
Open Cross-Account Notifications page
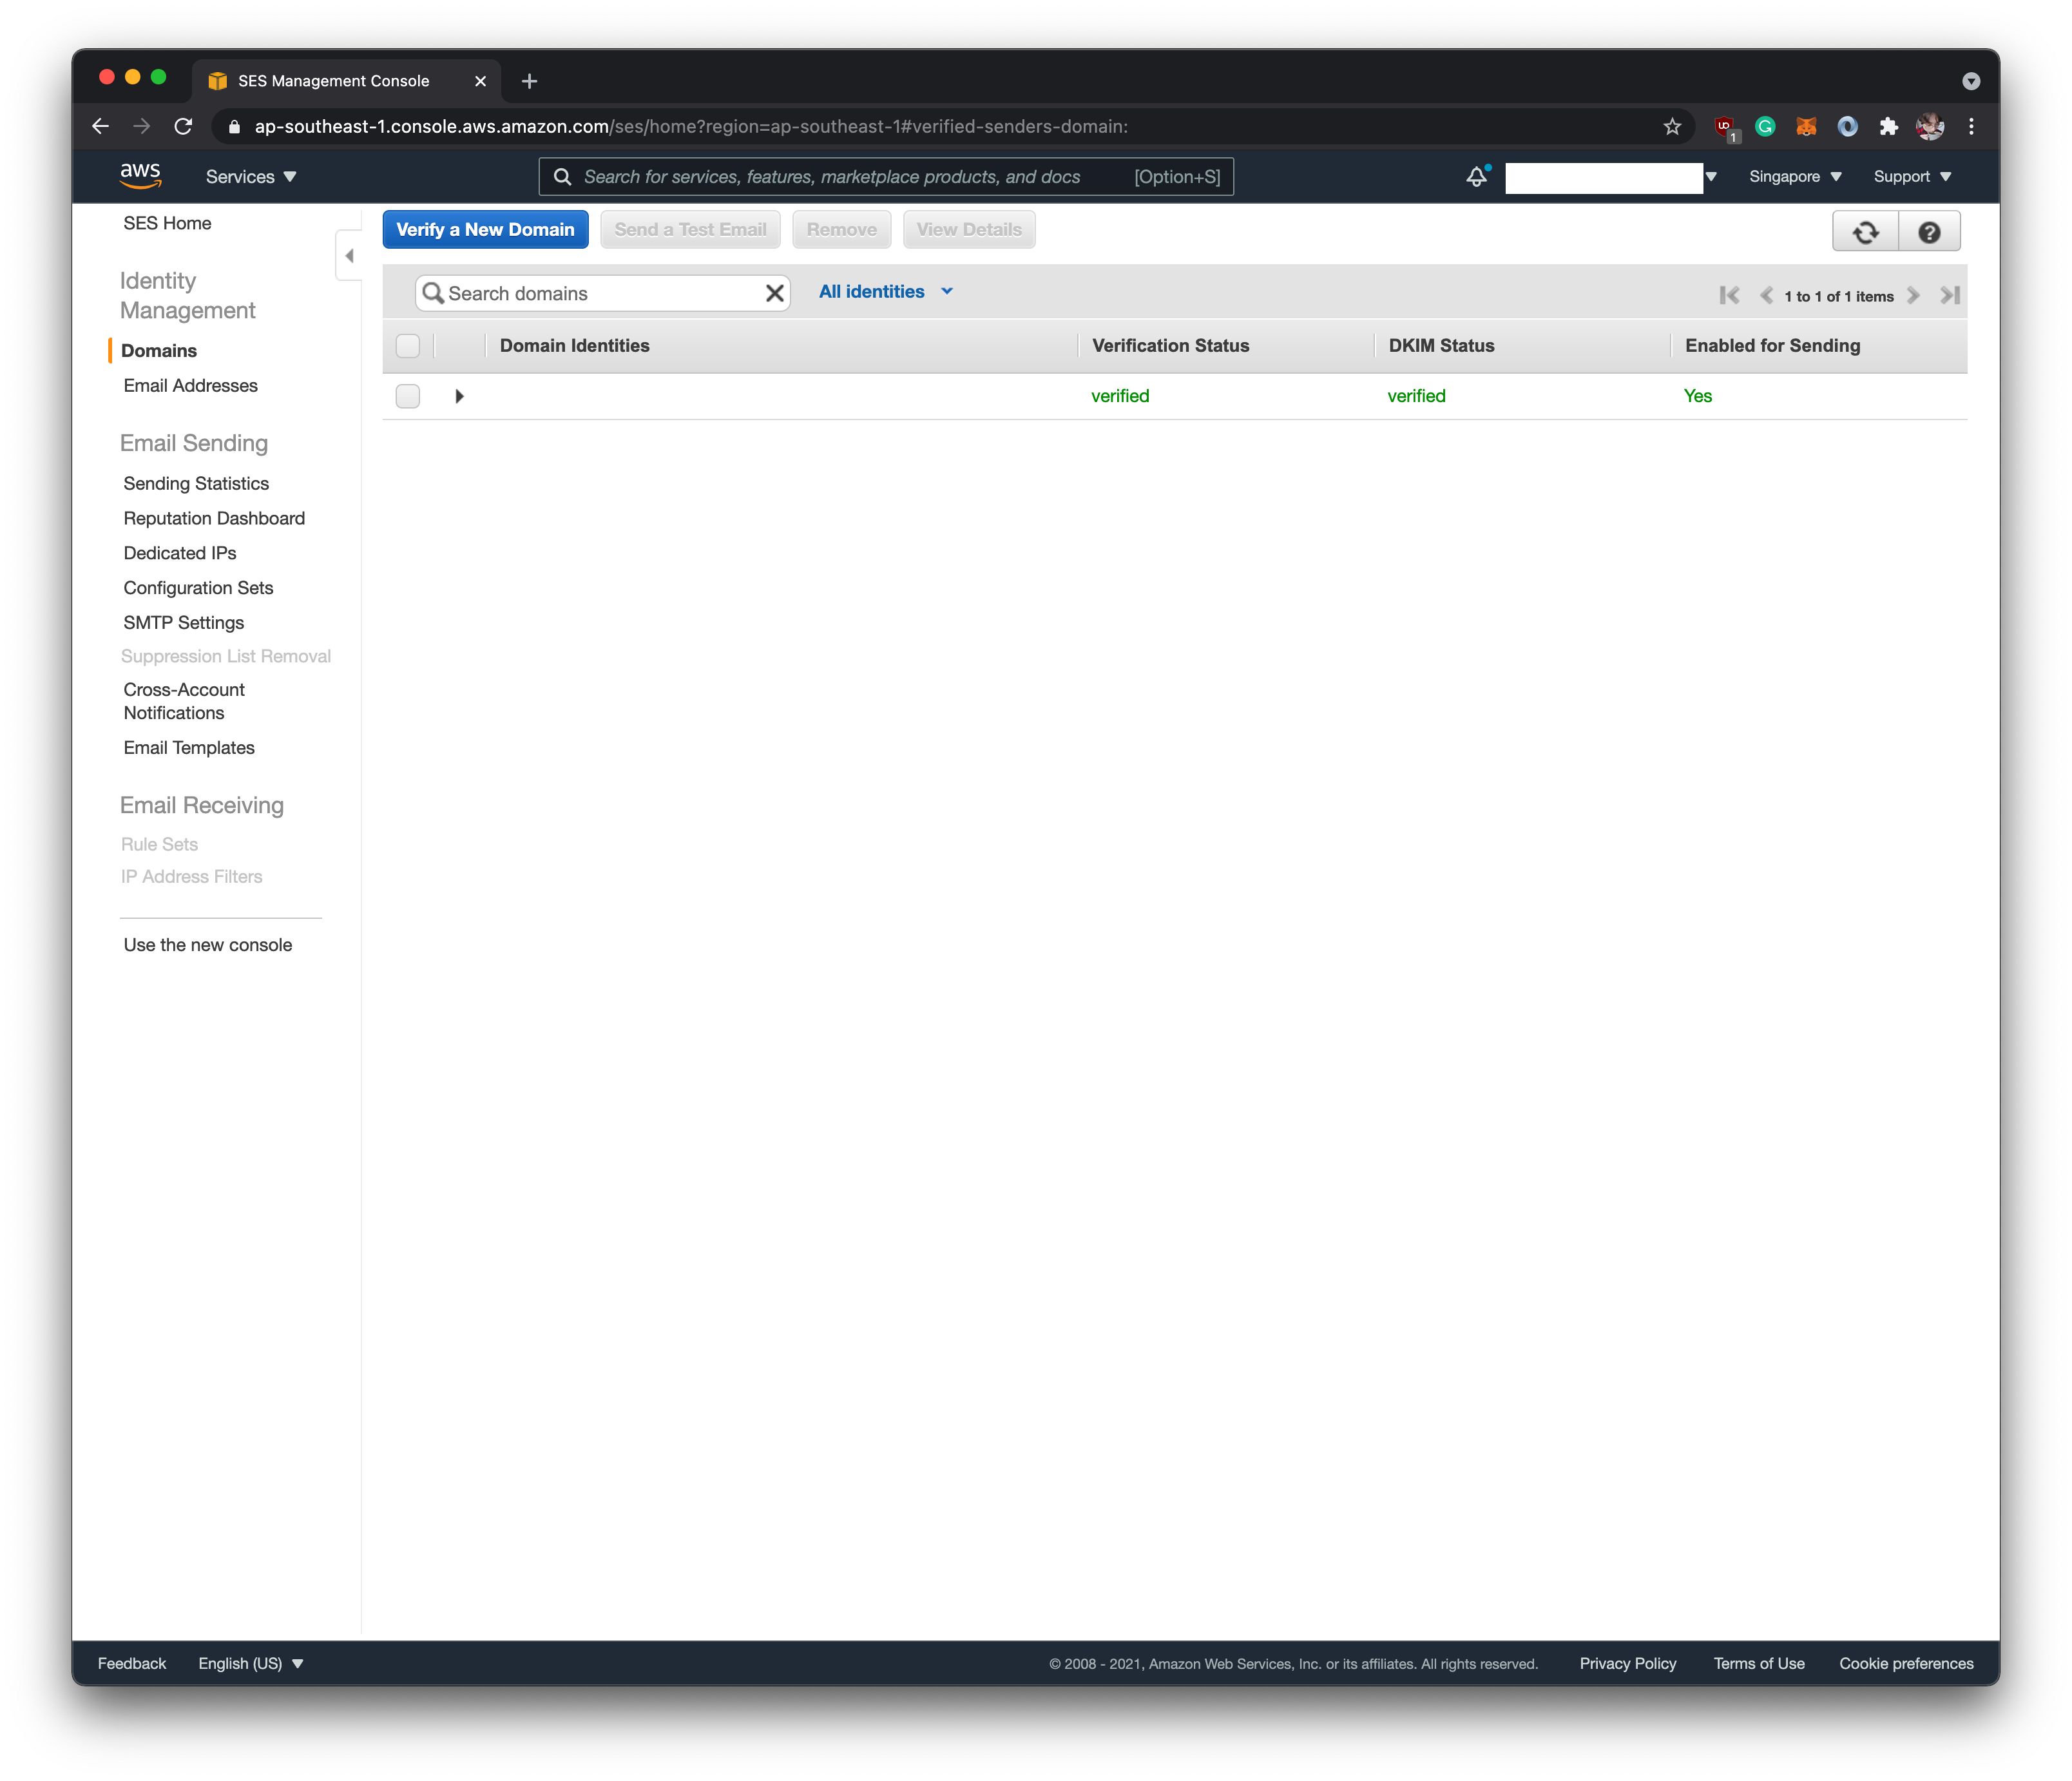coord(184,701)
